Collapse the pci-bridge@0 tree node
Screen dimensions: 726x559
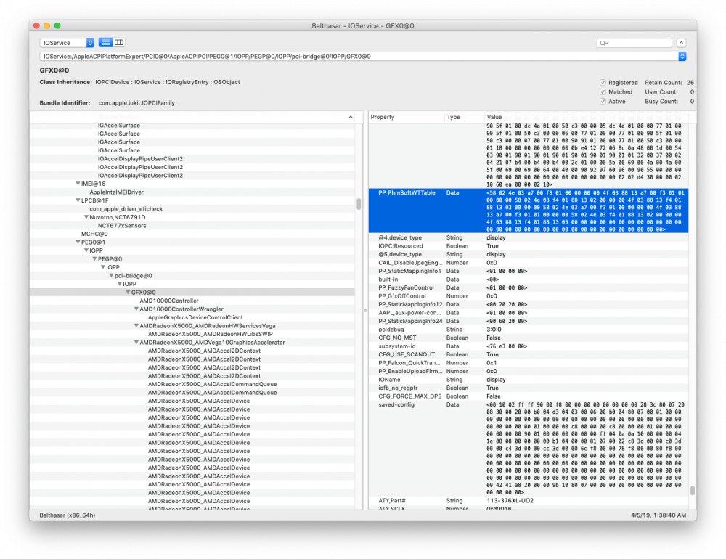pyautogui.click(x=111, y=276)
